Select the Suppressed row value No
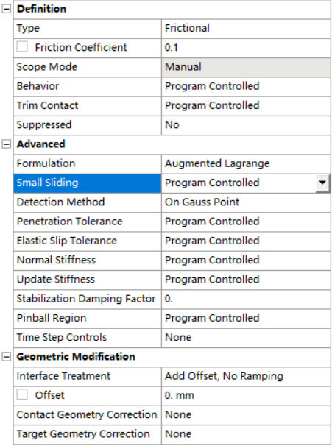332x446 pixels. click(x=246, y=125)
